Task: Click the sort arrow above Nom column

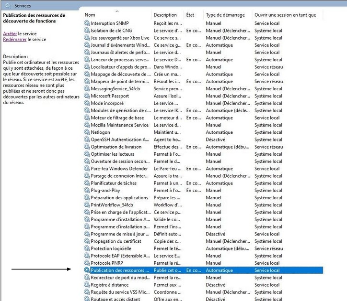Action: click(x=117, y=11)
